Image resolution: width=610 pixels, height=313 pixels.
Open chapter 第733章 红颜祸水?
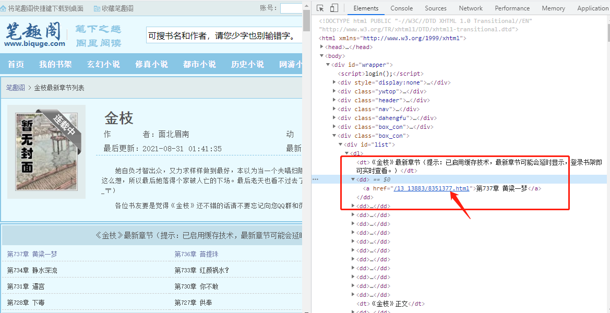pyautogui.click(x=201, y=270)
